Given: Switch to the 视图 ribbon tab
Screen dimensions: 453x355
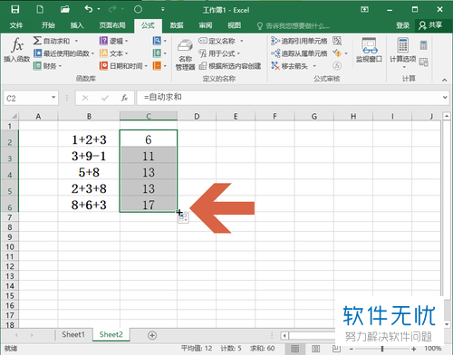Looking at the screenshot, I should 234,25.
